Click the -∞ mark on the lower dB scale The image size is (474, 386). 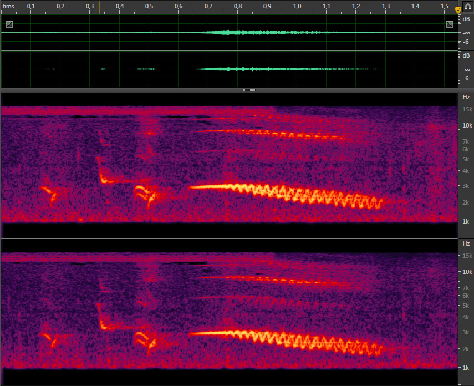tap(466, 69)
